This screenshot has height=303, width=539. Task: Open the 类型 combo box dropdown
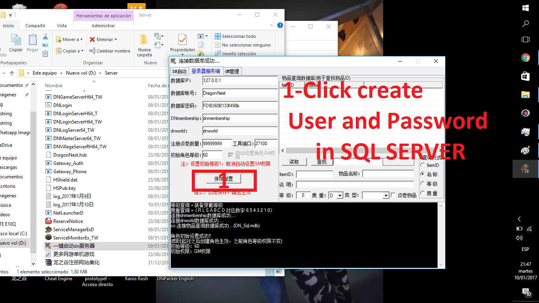tap(386, 195)
